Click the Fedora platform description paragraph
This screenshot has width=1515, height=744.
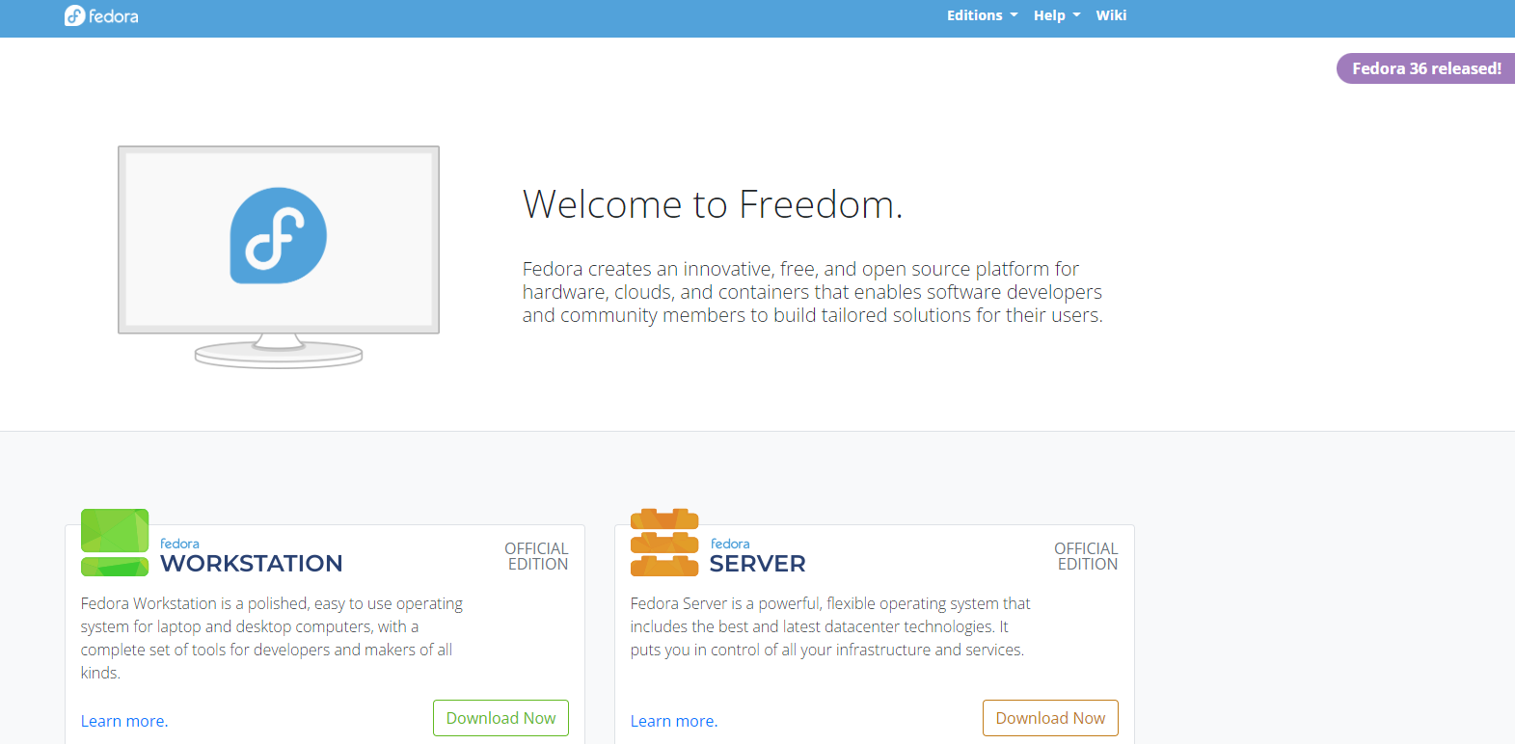click(x=812, y=292)
